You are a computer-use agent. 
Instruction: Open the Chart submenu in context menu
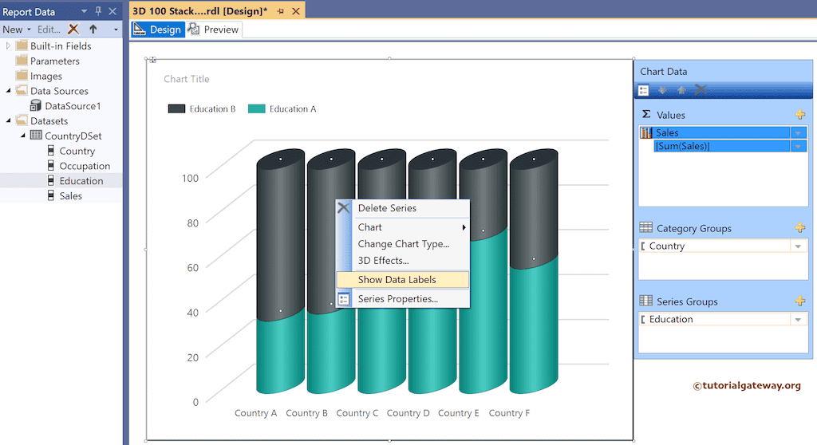click(403, 227)
